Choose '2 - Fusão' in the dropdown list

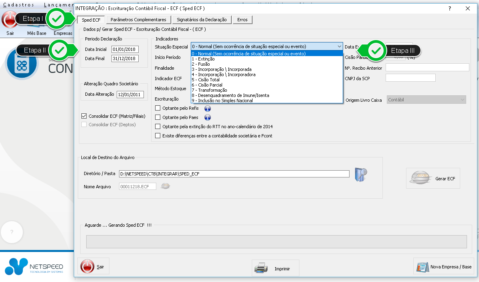(x=201, y=64)
